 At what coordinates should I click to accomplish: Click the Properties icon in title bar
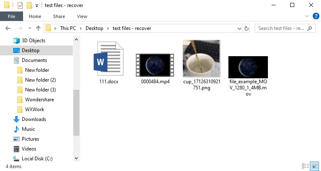(20, 5)
